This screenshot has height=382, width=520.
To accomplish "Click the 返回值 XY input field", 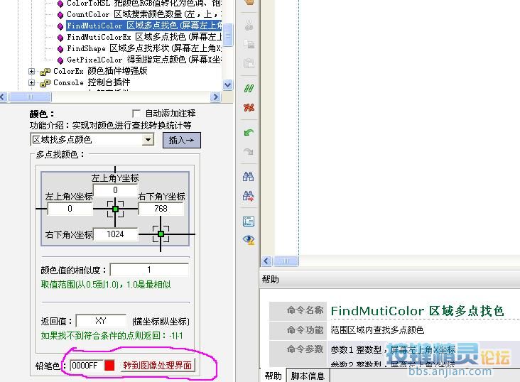I will point(101,321).
